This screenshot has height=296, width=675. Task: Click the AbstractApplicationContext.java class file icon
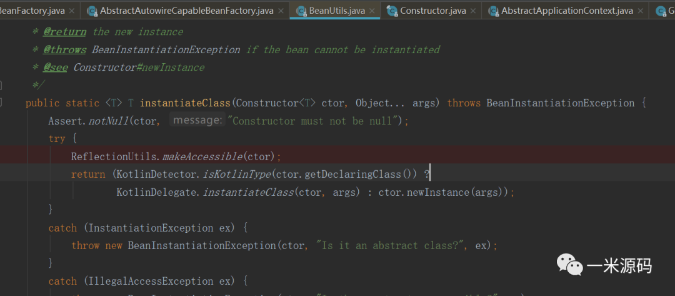click(494, 11)
